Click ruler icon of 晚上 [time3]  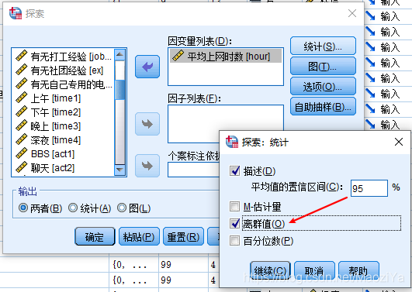pos(21,125)
